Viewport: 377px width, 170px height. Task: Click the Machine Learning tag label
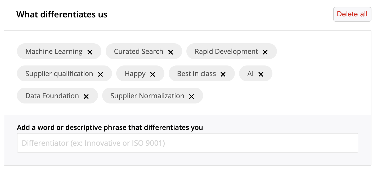[54, 51]
